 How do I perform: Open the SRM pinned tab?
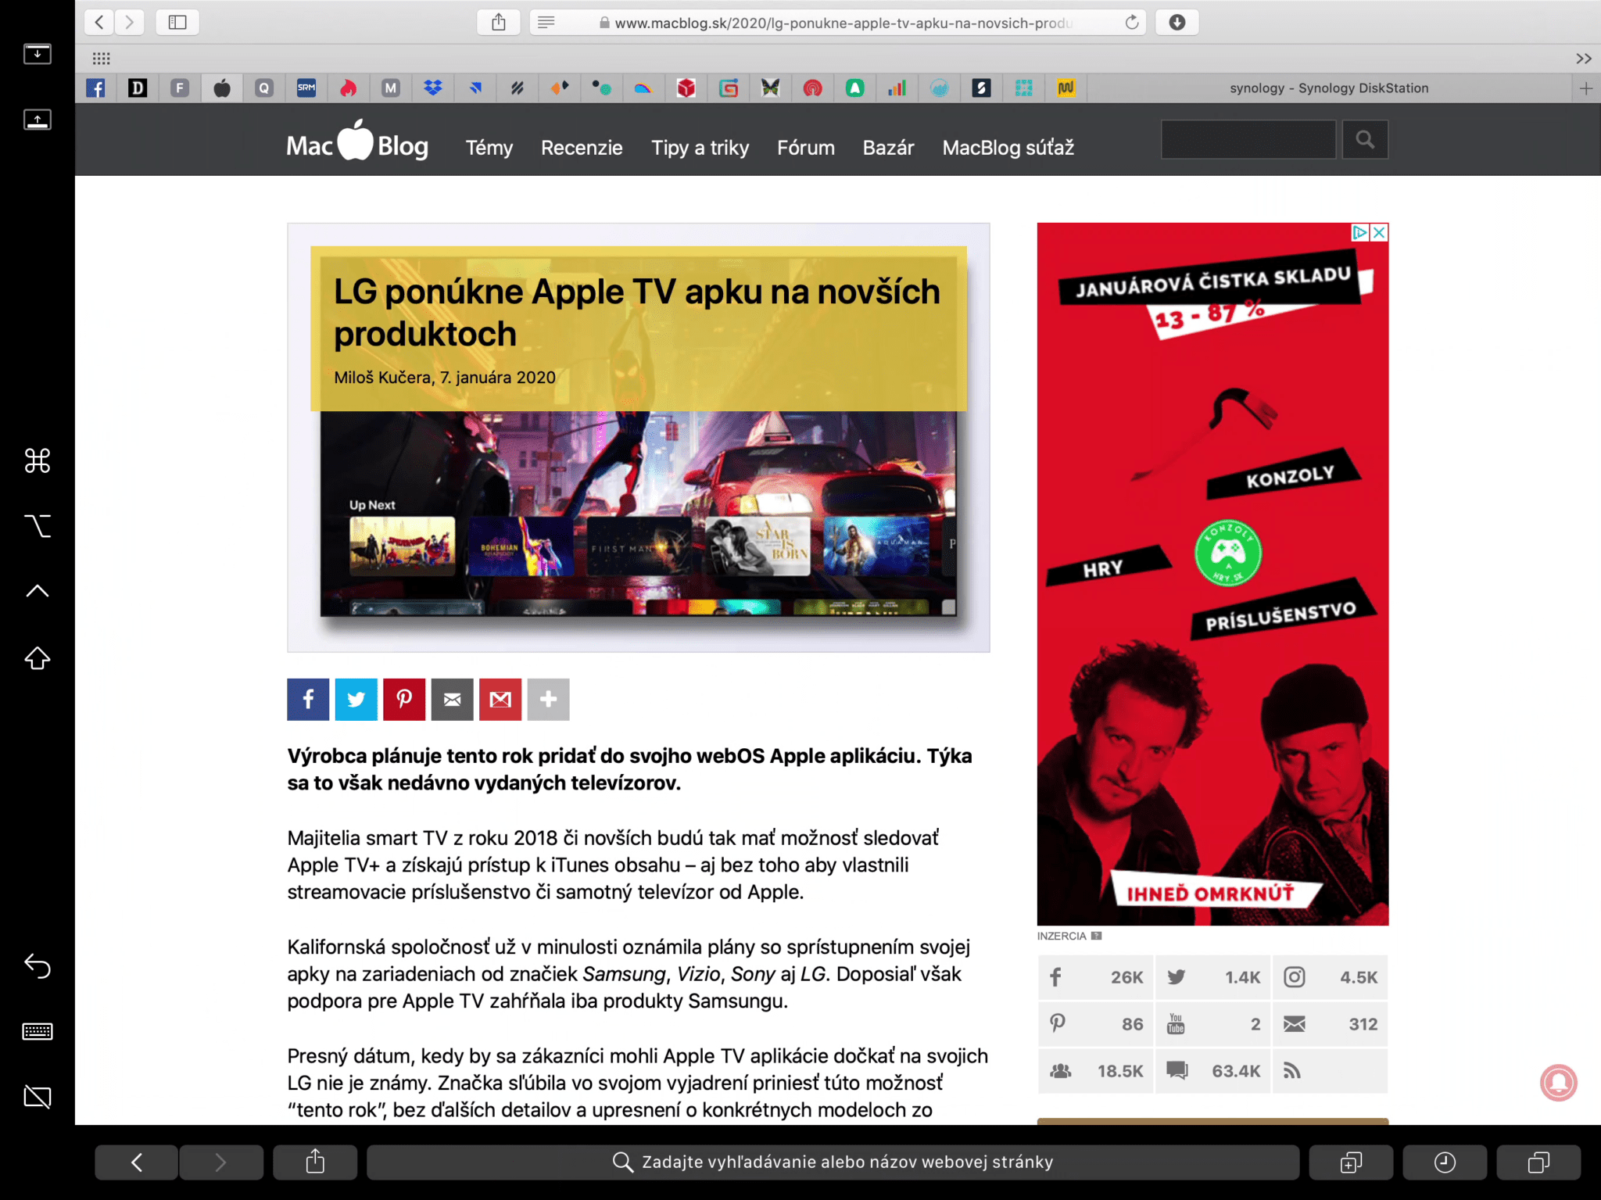coord(306,88)
